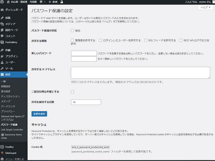Toggle the 二度目以降は不要にする checkbox

pos(72,92)
